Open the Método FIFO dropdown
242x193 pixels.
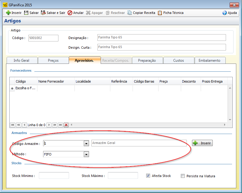(86, 154)
